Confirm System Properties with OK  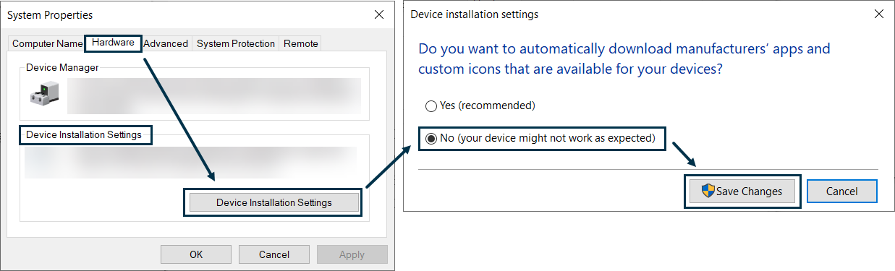pos(196,254)
